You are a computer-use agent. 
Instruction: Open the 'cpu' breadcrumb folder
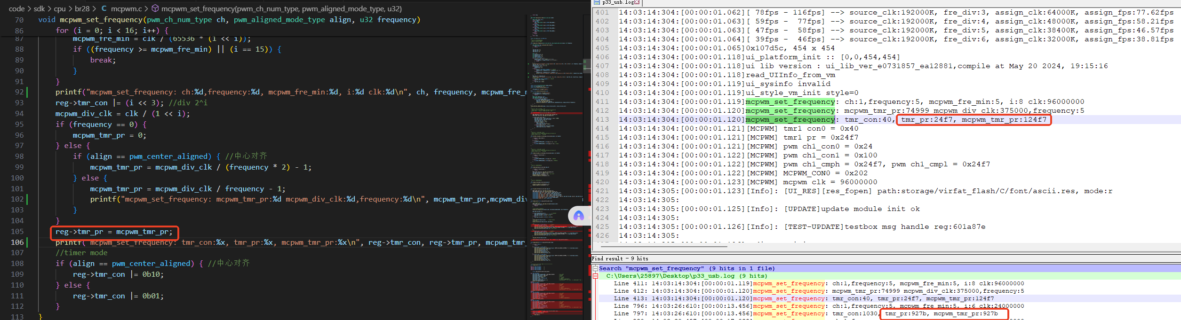tap(60, 8)
